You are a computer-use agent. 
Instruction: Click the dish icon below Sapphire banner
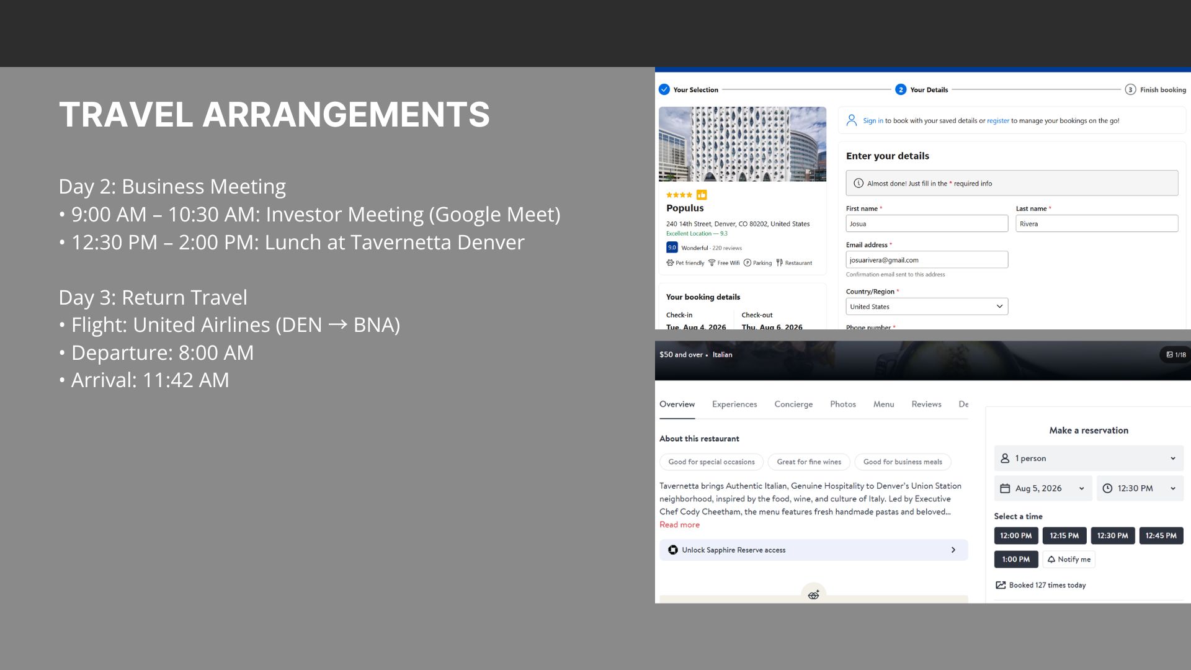point(814,594)
